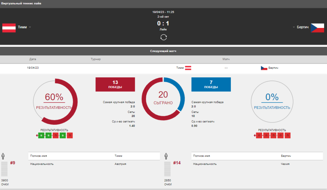The image size is (327, 190).
Task: Collapse the Следующий матч section header
Action: tap(163, 51)
